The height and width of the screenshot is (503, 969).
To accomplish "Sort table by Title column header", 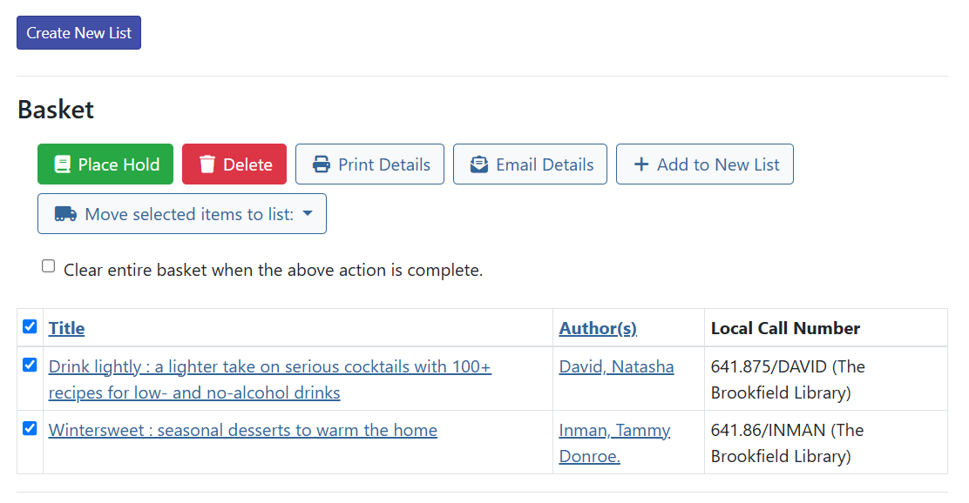I will pos(66,328).
